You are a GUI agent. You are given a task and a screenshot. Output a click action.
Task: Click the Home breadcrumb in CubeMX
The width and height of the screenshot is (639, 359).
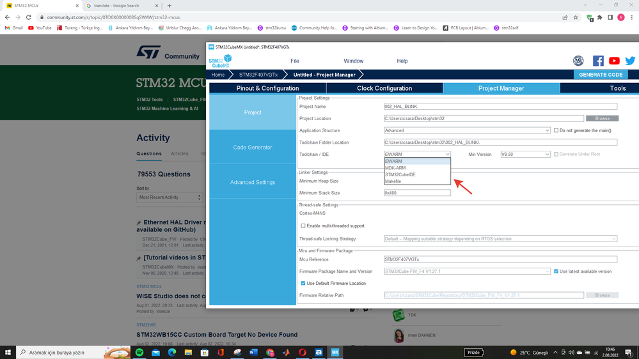point(218,75)
